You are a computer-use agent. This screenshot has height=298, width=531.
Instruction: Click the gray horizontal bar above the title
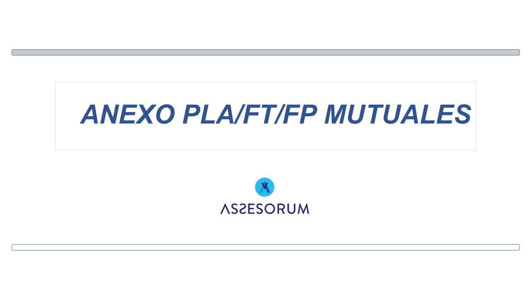pyautogui.click(x=265, y=52)
